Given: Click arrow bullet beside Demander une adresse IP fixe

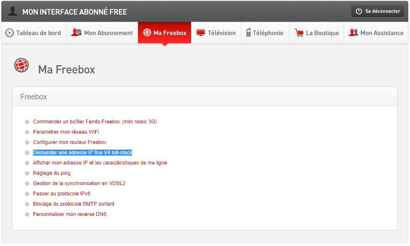Looking at the screenshot, I should coord(27,153).
